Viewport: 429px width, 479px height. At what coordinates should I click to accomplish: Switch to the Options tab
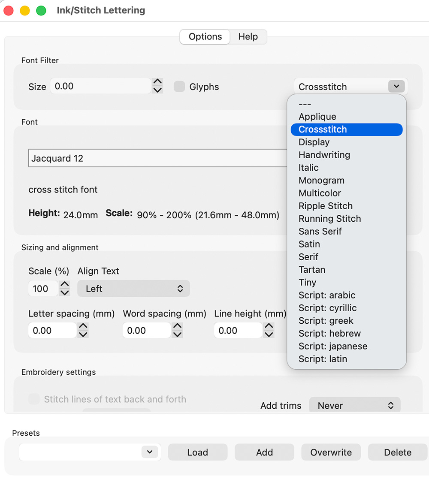(x=205, y=36)
